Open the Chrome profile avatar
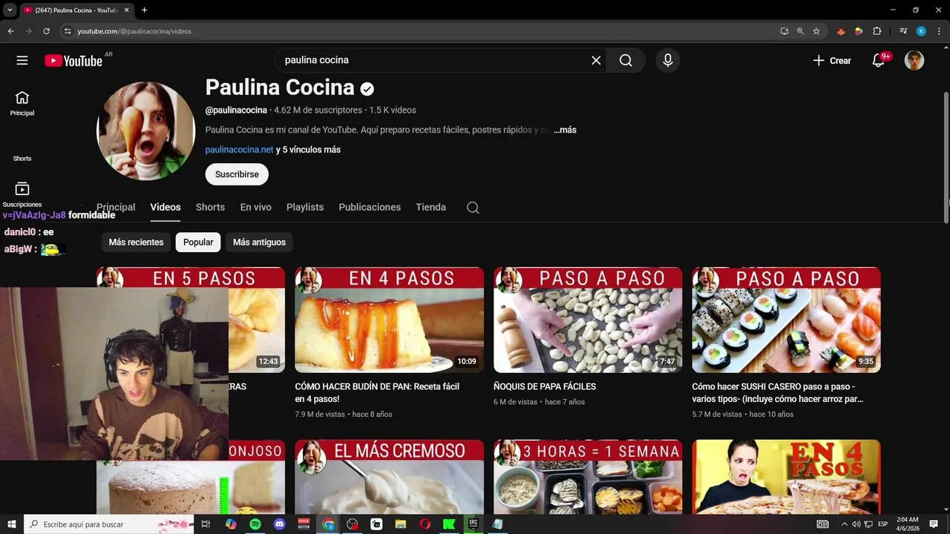The width and height of the screenshot is (950, 534). coord(921,31)
